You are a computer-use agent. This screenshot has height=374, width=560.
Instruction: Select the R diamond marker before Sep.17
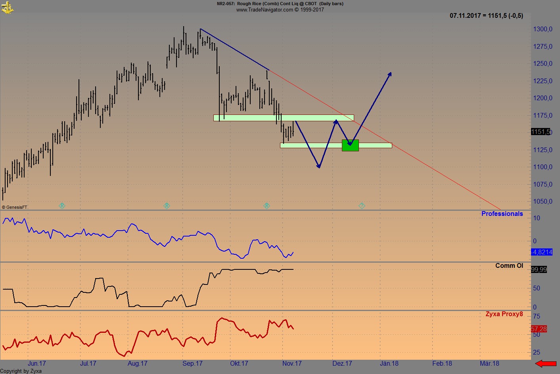pyautogui.click(x=167, y=206)
